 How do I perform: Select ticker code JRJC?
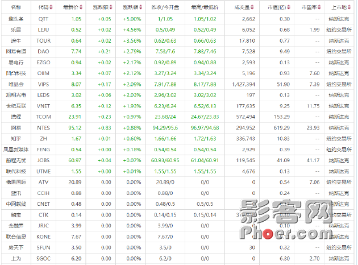tap(43, 226)
